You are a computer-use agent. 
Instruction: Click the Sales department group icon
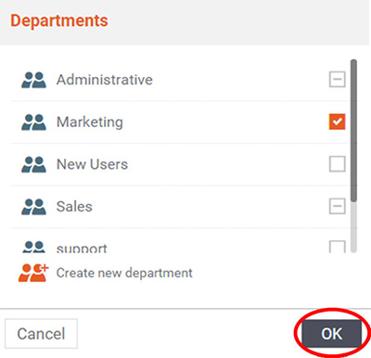33,207
